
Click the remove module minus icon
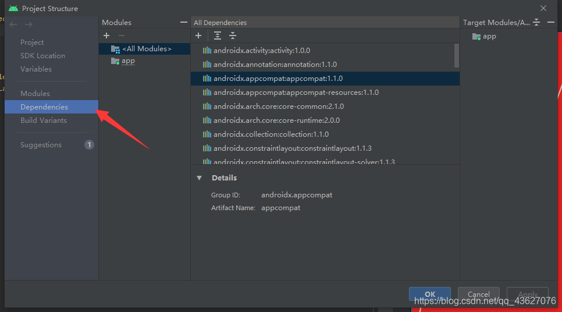pos(122,36)
